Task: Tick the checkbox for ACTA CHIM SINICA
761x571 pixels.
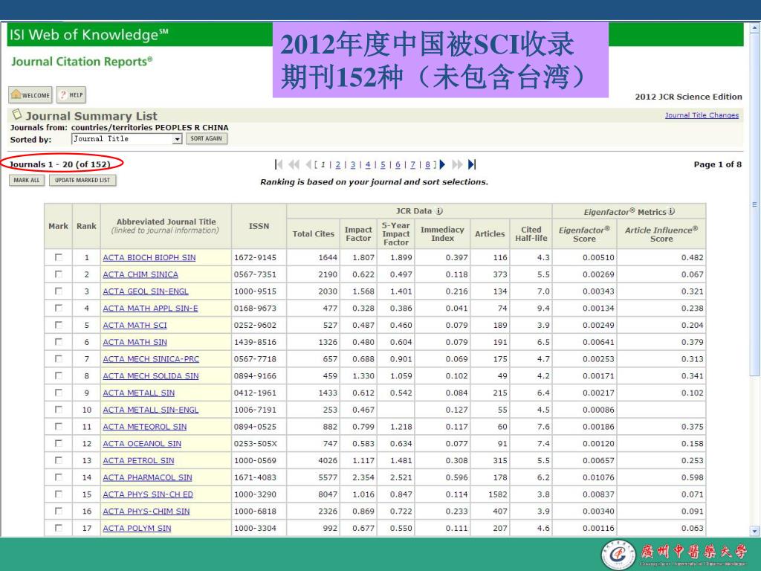Action: click(x=59, y=274)
